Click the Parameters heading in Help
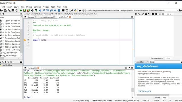Viewport: 182px width, 102px height. click(x=144, y=91)
